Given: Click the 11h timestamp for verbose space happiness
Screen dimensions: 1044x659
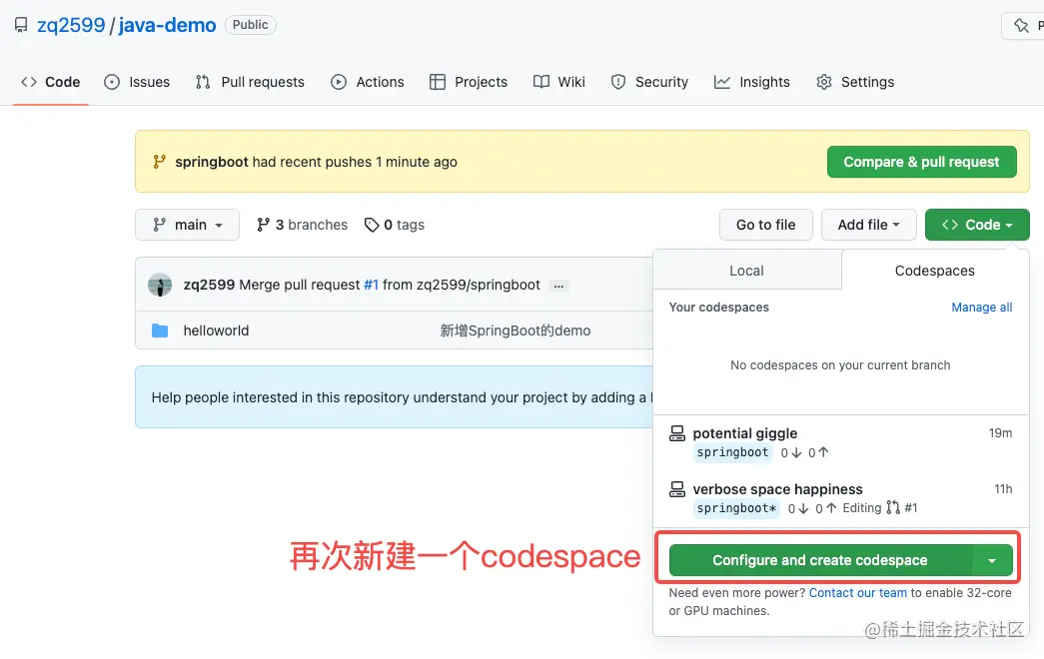Looking at the screenshot, I should 1003,489.
